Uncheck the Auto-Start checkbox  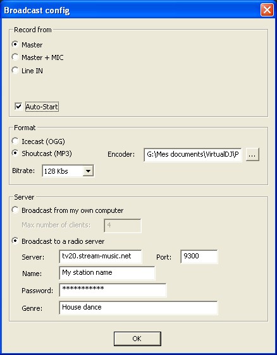[x=18, y=106]
